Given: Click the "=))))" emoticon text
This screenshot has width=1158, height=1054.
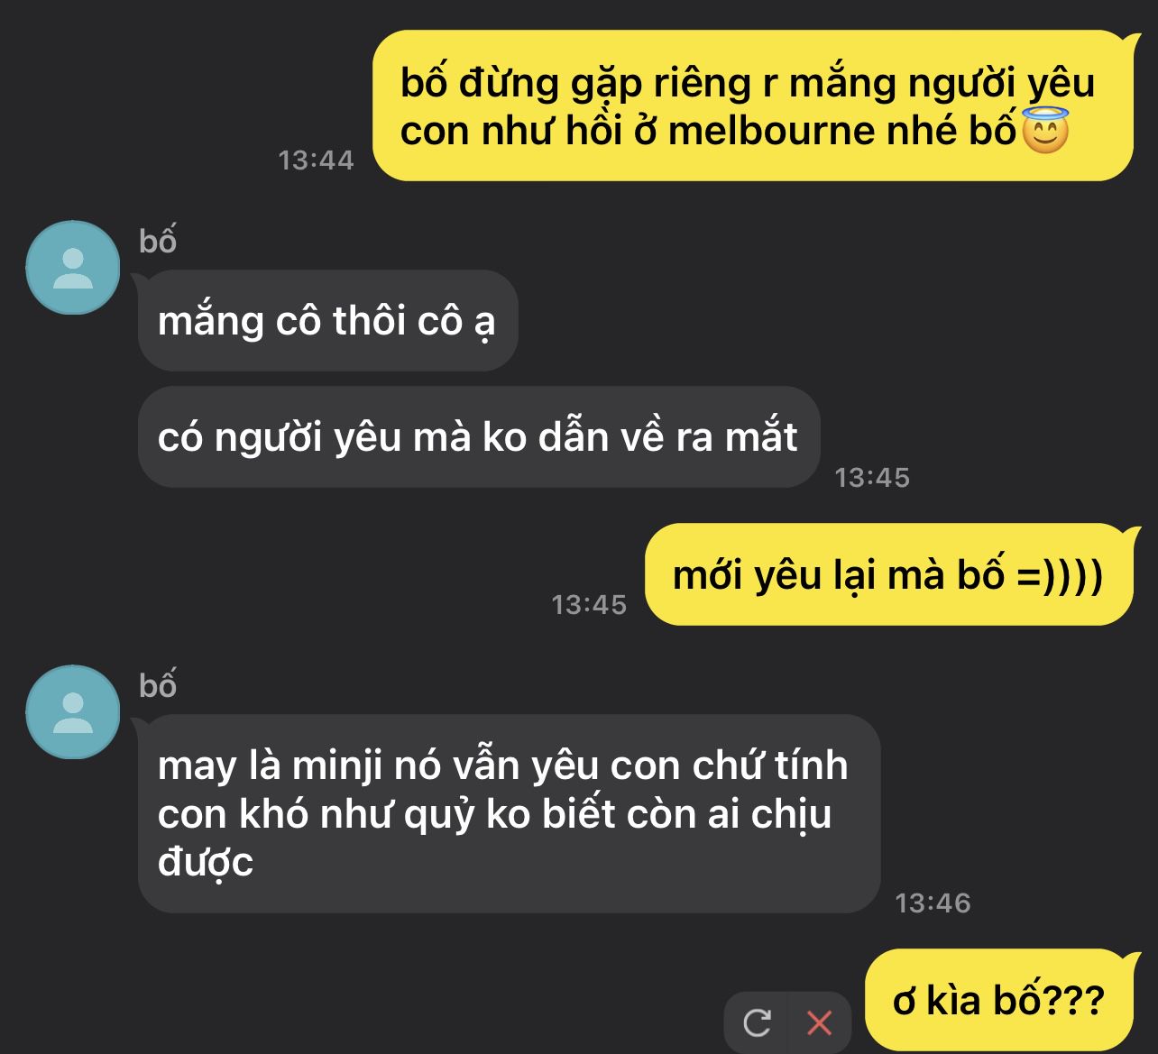Looking at the screenshot, I should click(1059, 575).
